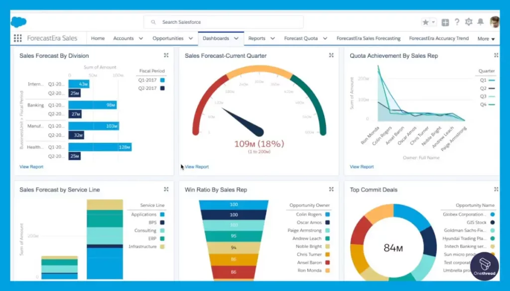The image size is (510, 291).
Task: Open the Setup gear icon
Action: 469,22
